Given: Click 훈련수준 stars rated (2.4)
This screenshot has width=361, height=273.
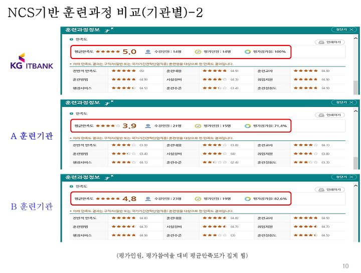Looking at the screenshot, I should coord(215,162).
